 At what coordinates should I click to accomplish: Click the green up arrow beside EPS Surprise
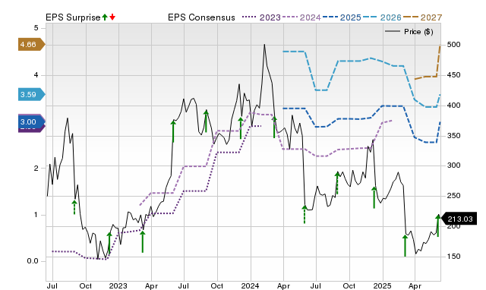(x=105, y=17)
